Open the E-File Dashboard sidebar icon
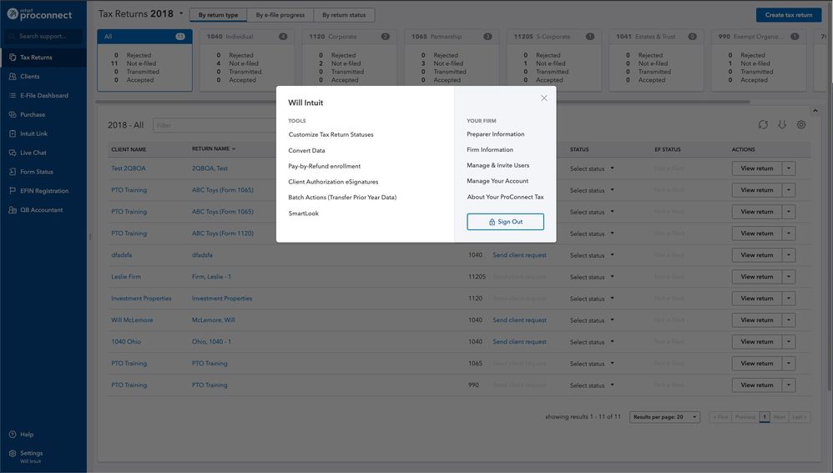 12,96
